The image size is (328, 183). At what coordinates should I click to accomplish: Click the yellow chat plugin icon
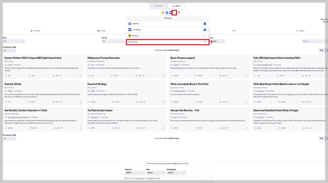point(163,13)
